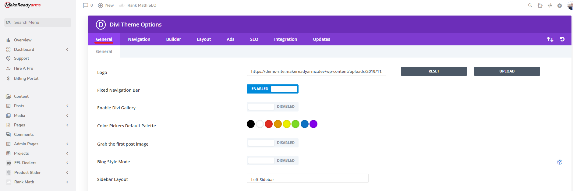Open the Updates tab

point(322,39)
